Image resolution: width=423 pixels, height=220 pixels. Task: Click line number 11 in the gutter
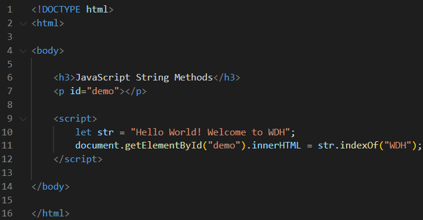click(7, 145)
